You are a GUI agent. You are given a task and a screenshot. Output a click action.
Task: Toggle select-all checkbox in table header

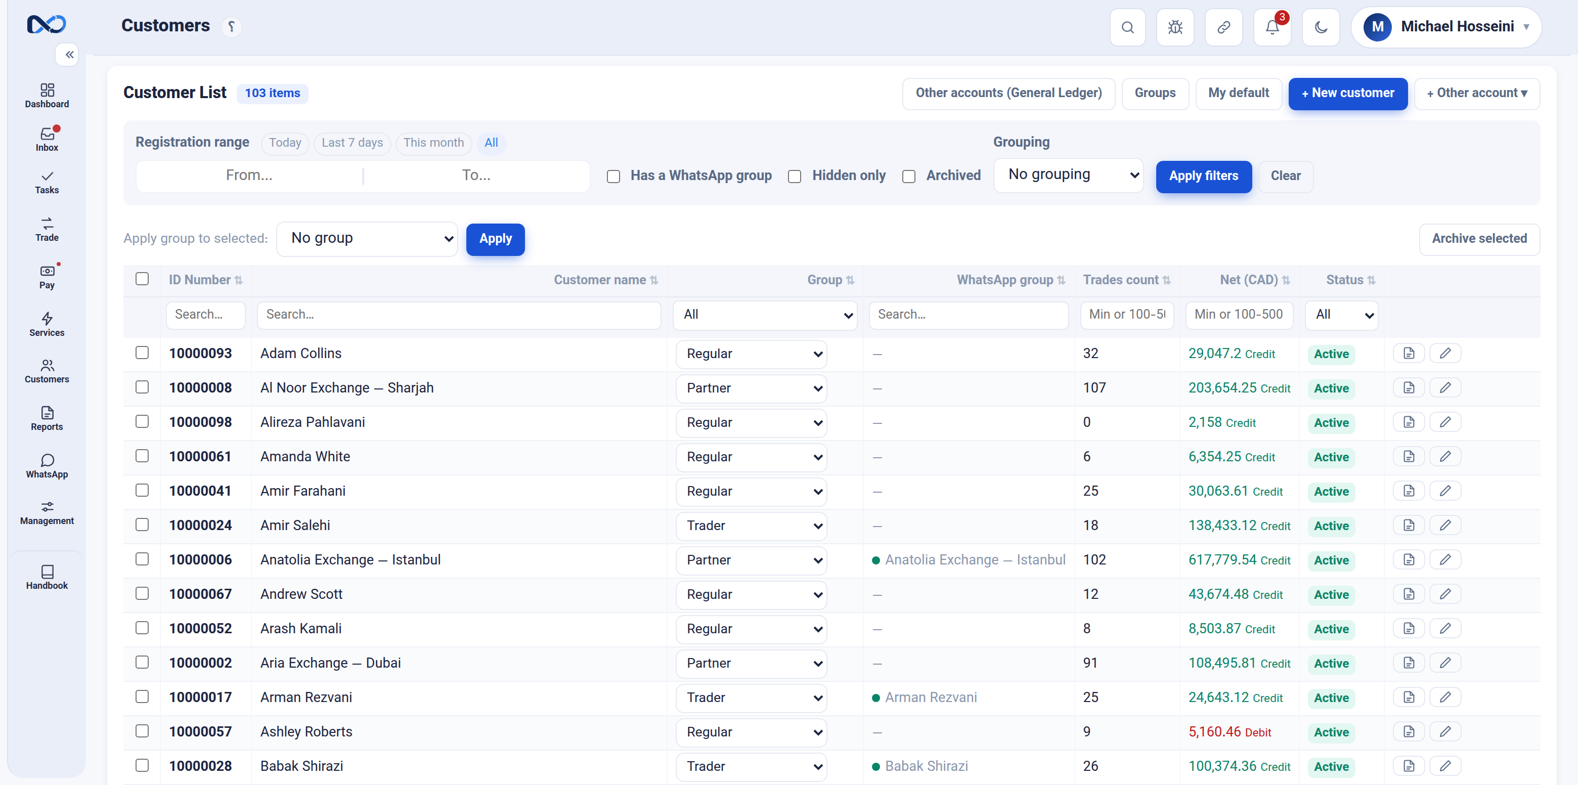[x=142, y=279]
